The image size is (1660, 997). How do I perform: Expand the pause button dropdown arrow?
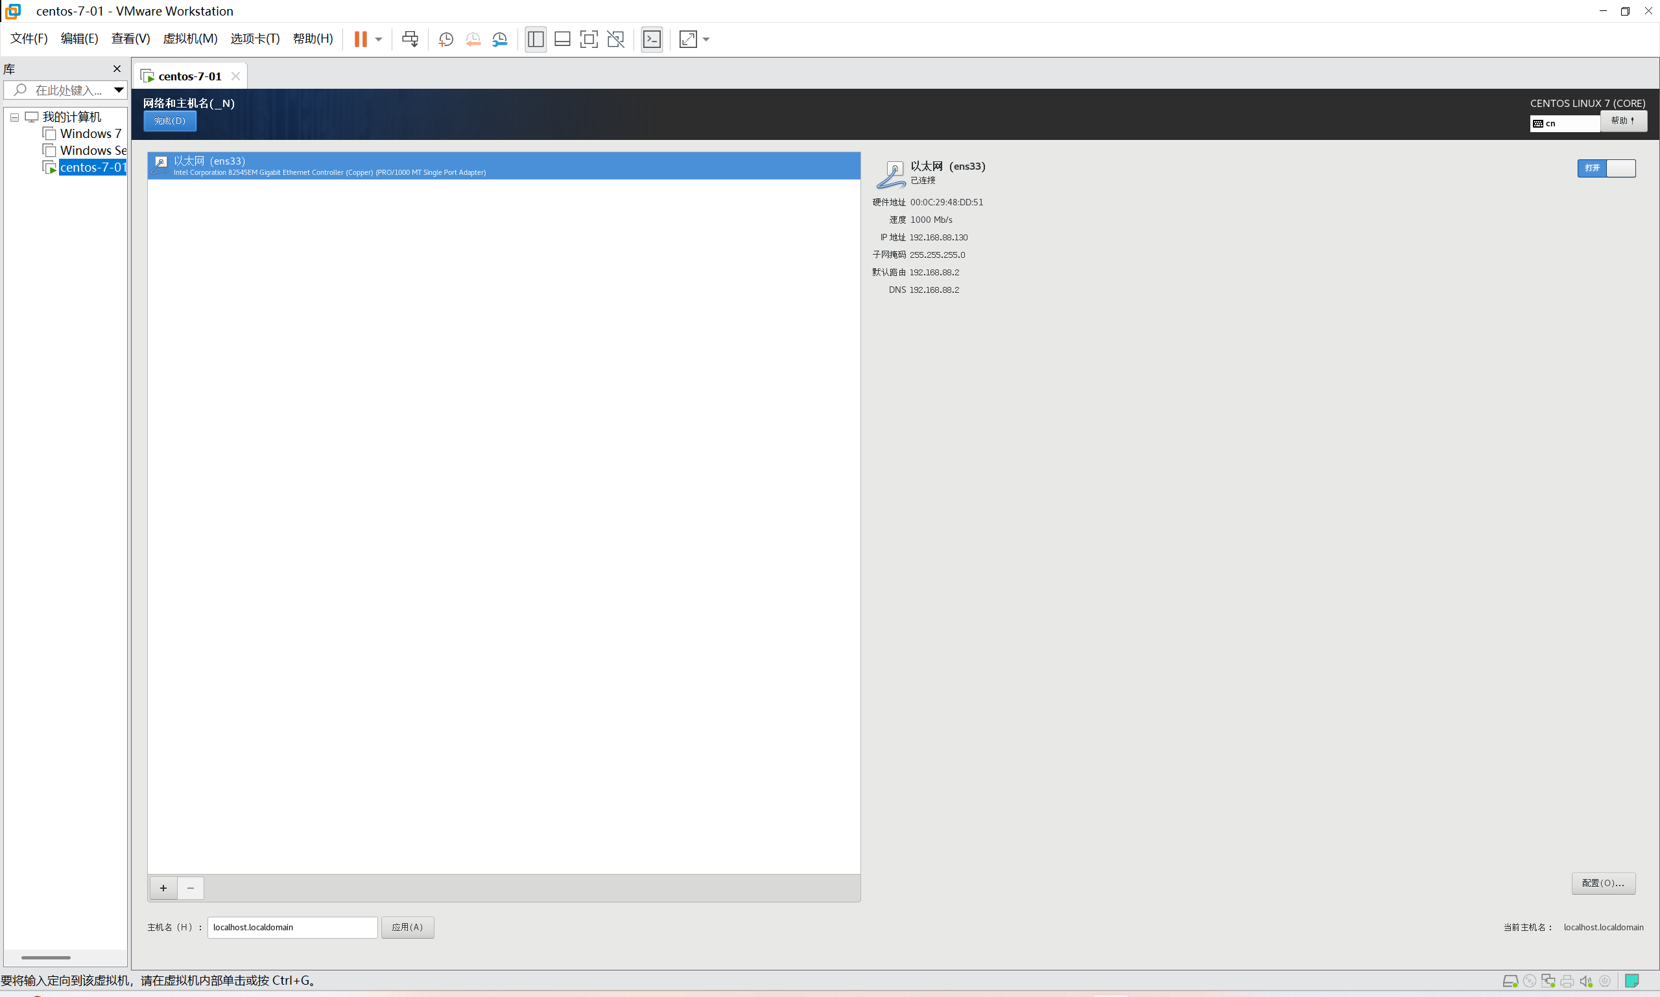tap(379, 39)
